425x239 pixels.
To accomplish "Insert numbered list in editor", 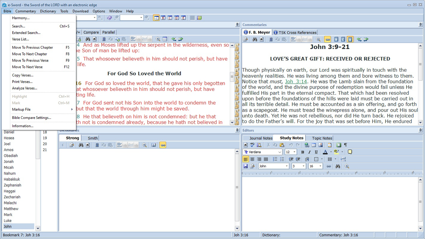I will (275, 159).
